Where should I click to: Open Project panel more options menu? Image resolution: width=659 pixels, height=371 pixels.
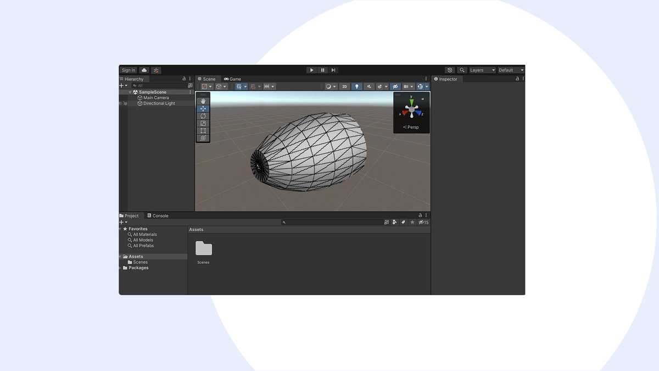tap(426, 215)
